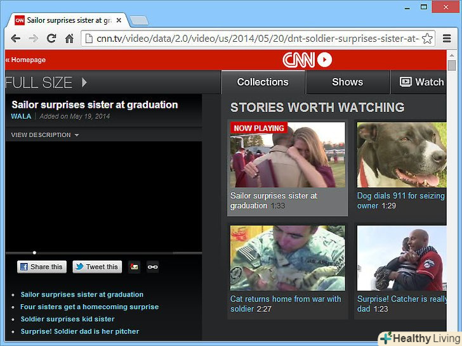Go to the Homepage link

pos(25,60)
